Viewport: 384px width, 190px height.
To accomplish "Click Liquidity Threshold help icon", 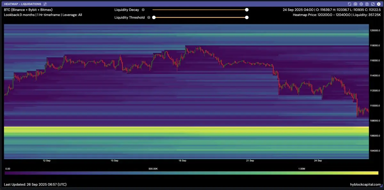I will click(x=149, y=18).
